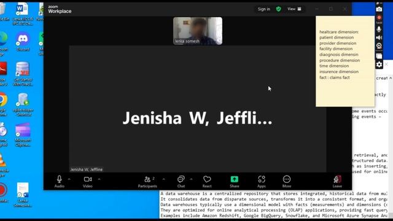Click the recorder toolbar window/region icon
The height and width of the screenshot is (221, 393).
click(x=379, y=56)
